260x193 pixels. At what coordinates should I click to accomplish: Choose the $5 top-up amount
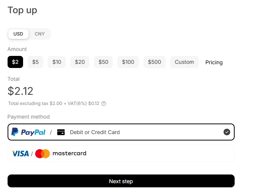click(x=35, y=62)
